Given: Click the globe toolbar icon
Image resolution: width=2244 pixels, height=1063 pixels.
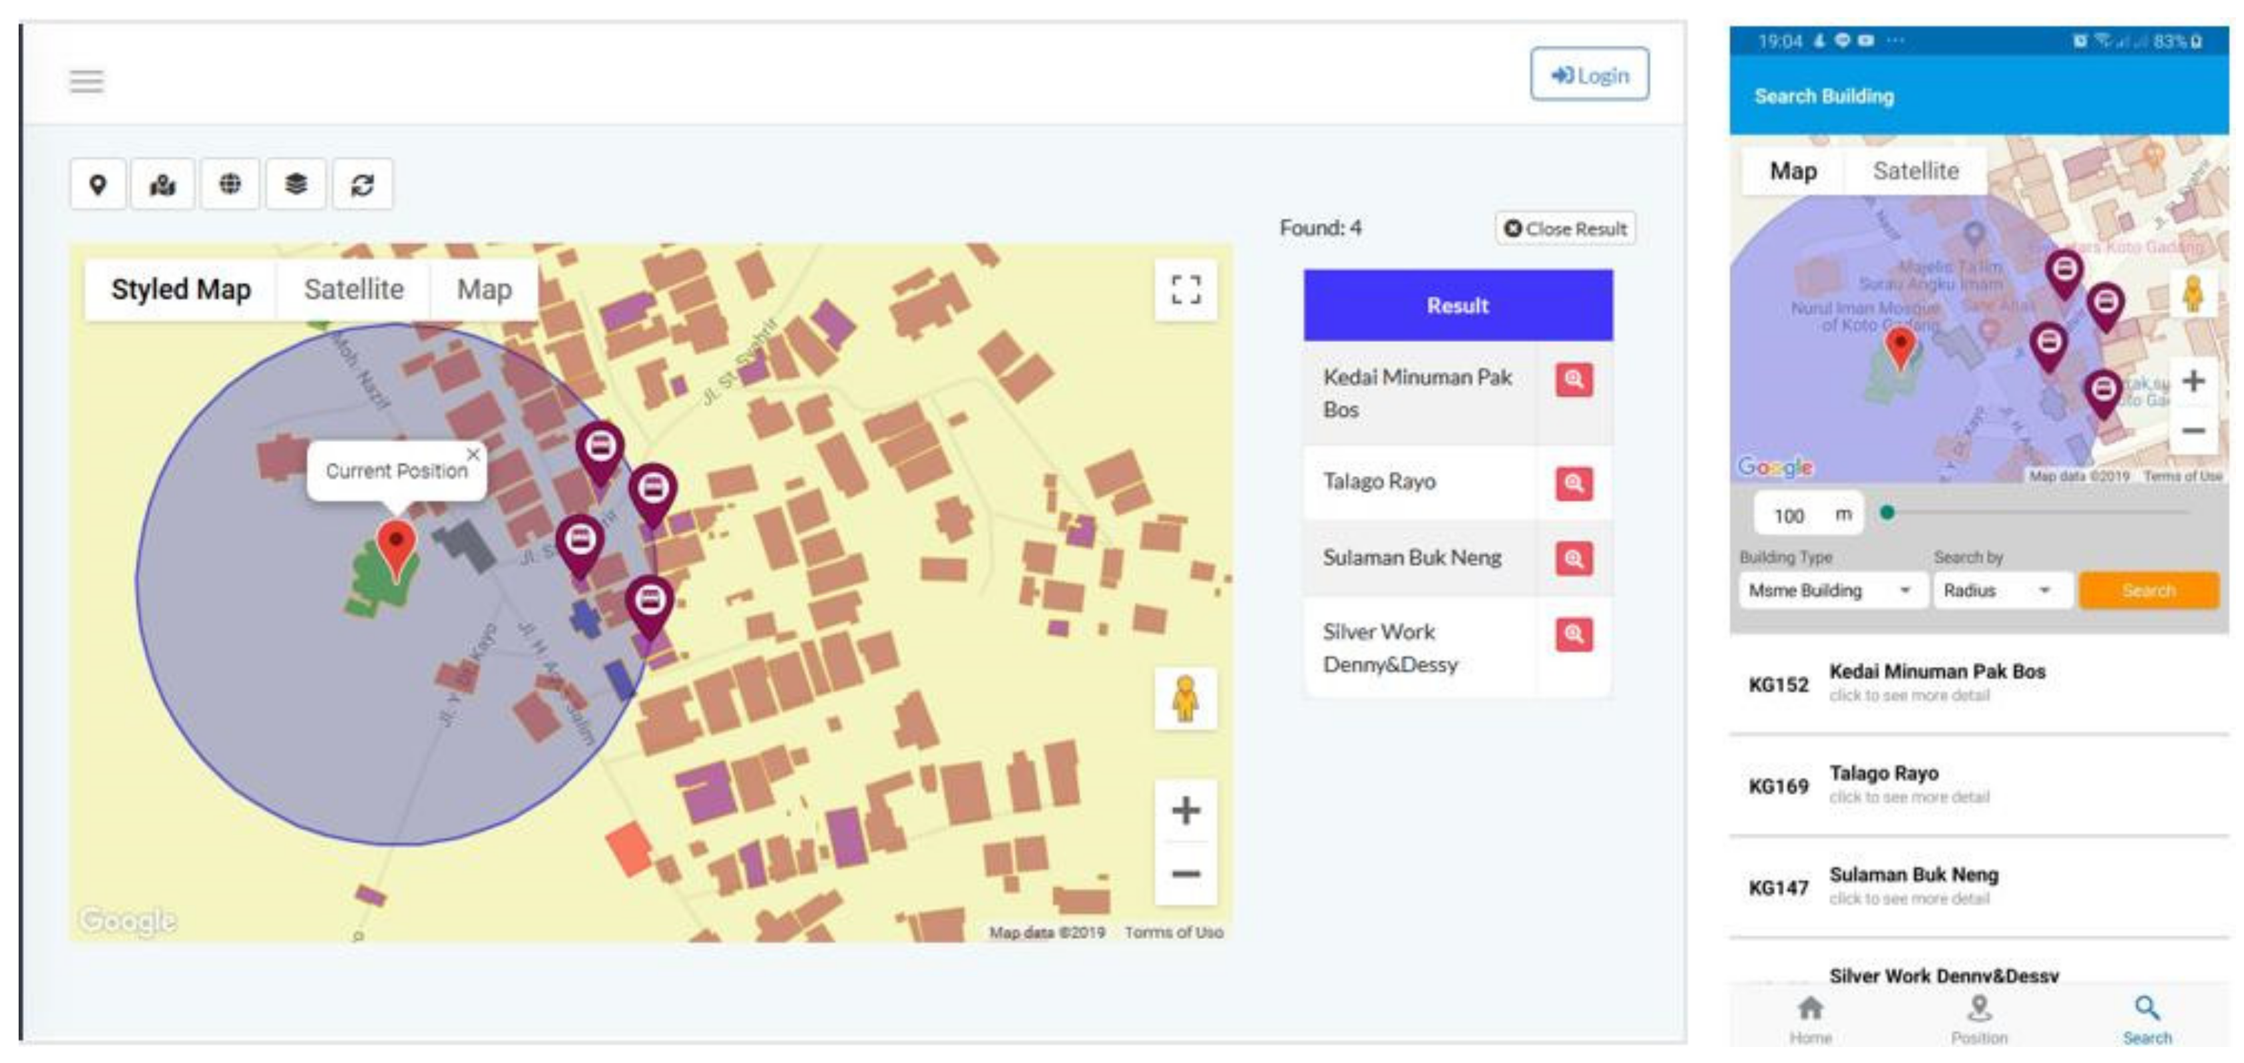Looking at the screenshot, I should pos(230,184).
